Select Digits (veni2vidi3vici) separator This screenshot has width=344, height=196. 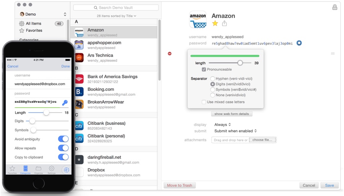[x=213, y=84]
